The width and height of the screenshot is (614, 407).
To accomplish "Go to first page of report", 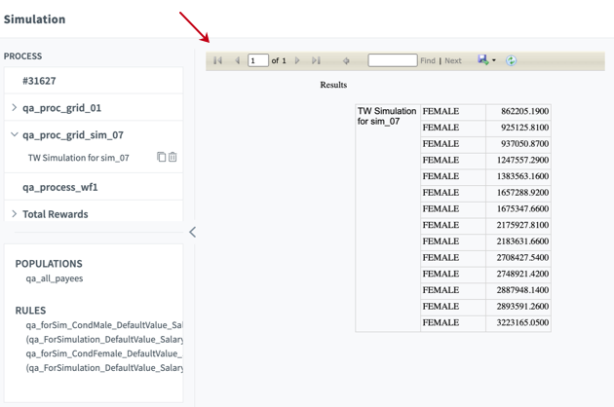I will click(x=218, y=60).
